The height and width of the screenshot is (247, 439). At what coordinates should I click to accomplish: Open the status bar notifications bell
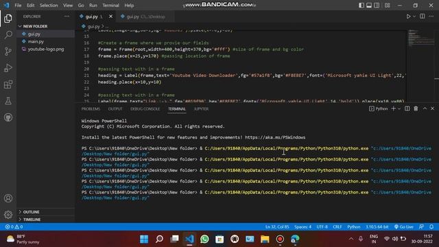[x=431, y=227]
